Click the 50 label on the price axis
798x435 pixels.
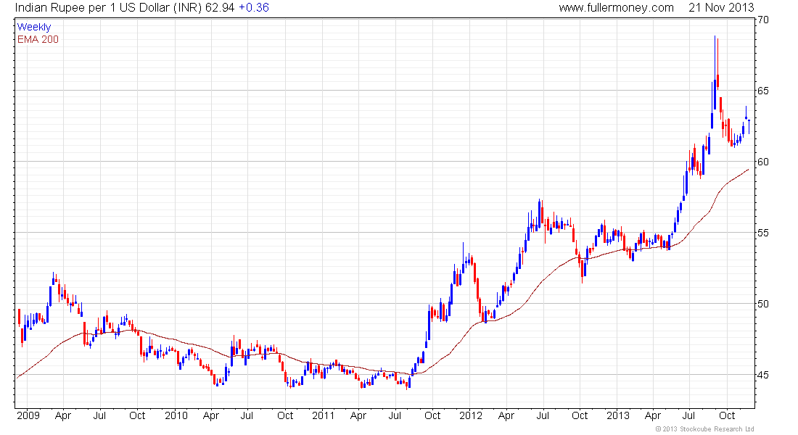(x=763, y=304)
